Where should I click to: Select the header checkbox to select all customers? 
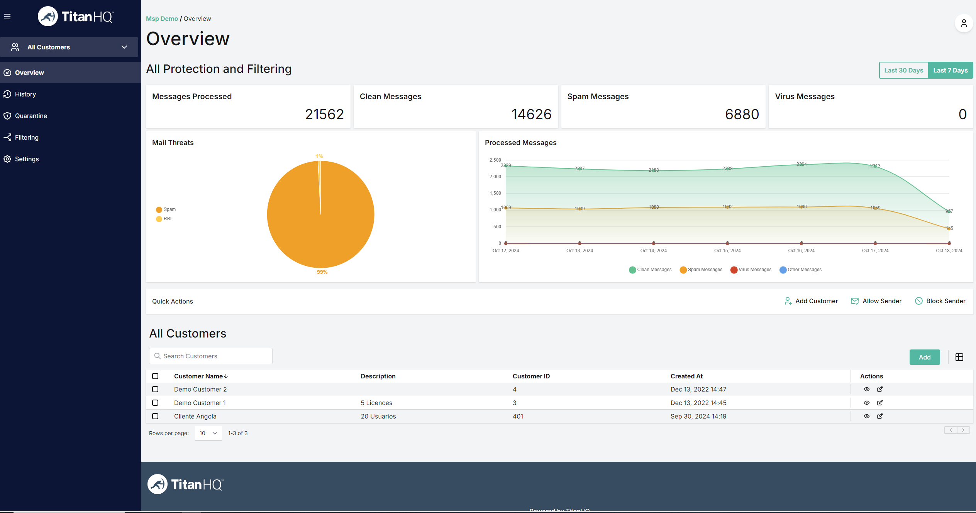coord(155,376)
